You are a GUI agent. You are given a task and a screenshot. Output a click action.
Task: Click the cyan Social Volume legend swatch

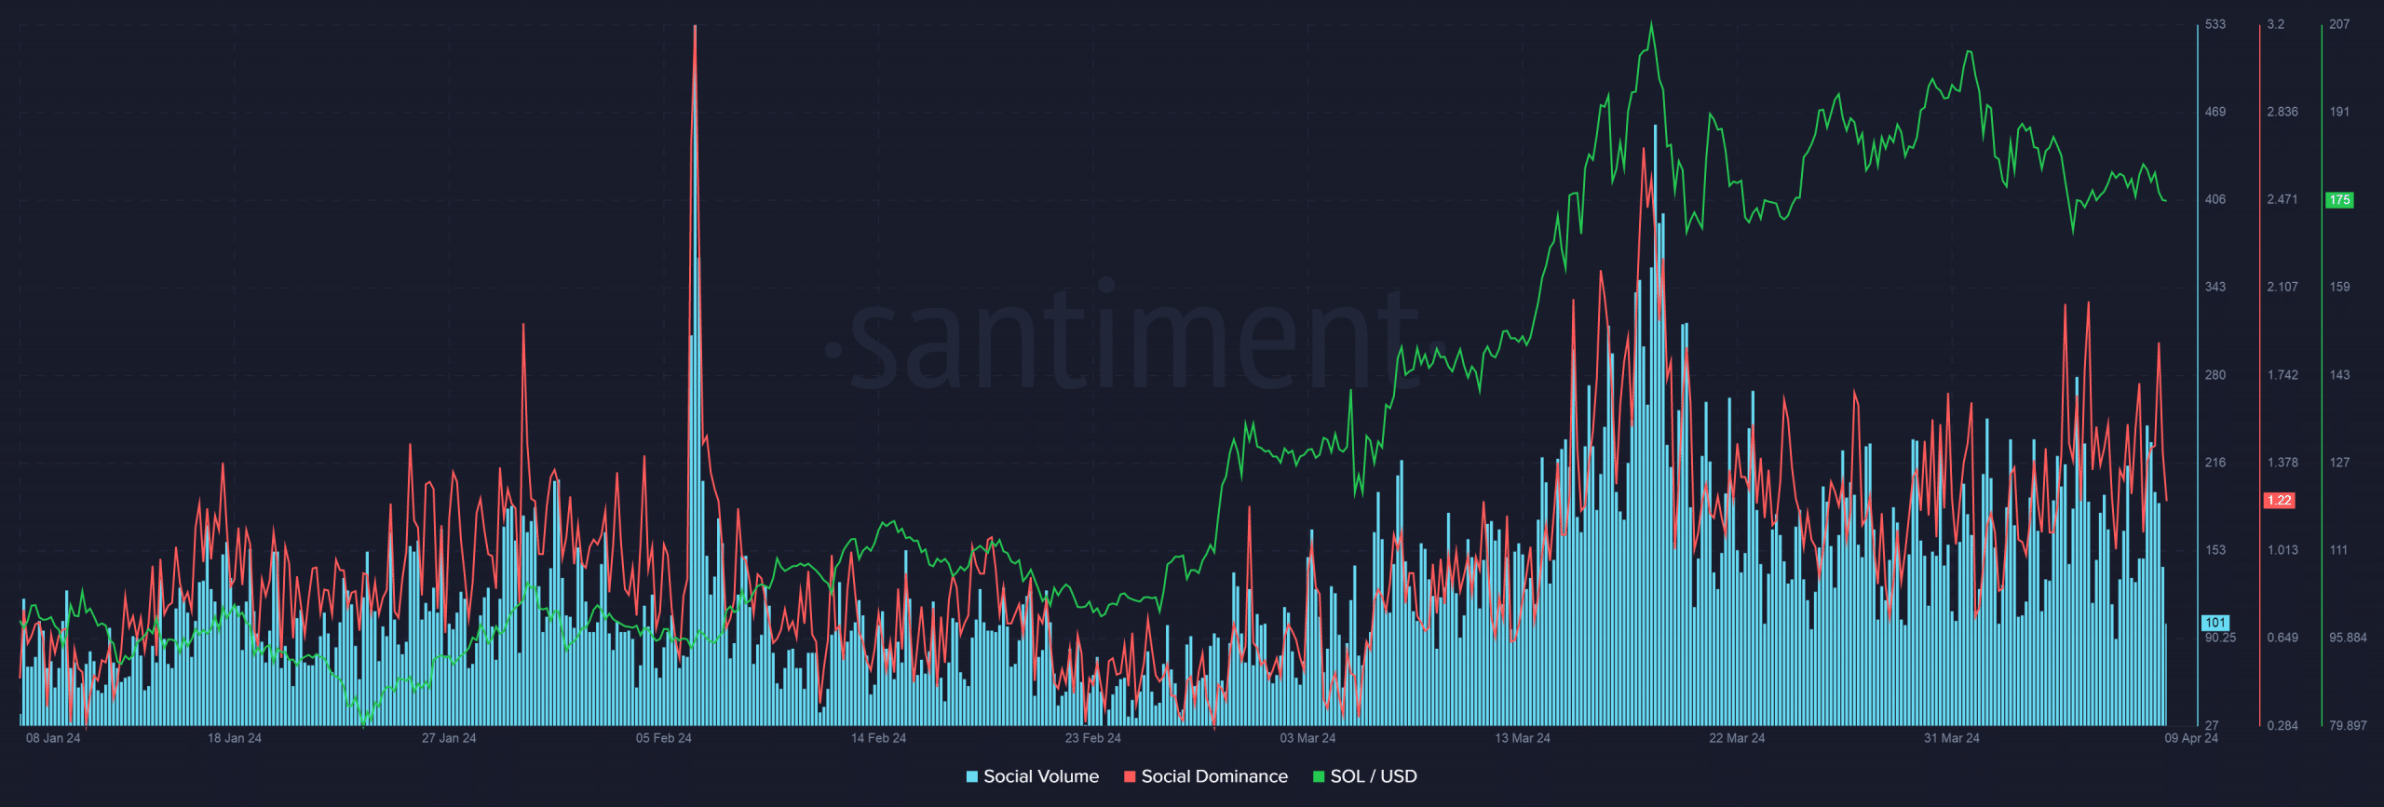[x=972, y=776]
